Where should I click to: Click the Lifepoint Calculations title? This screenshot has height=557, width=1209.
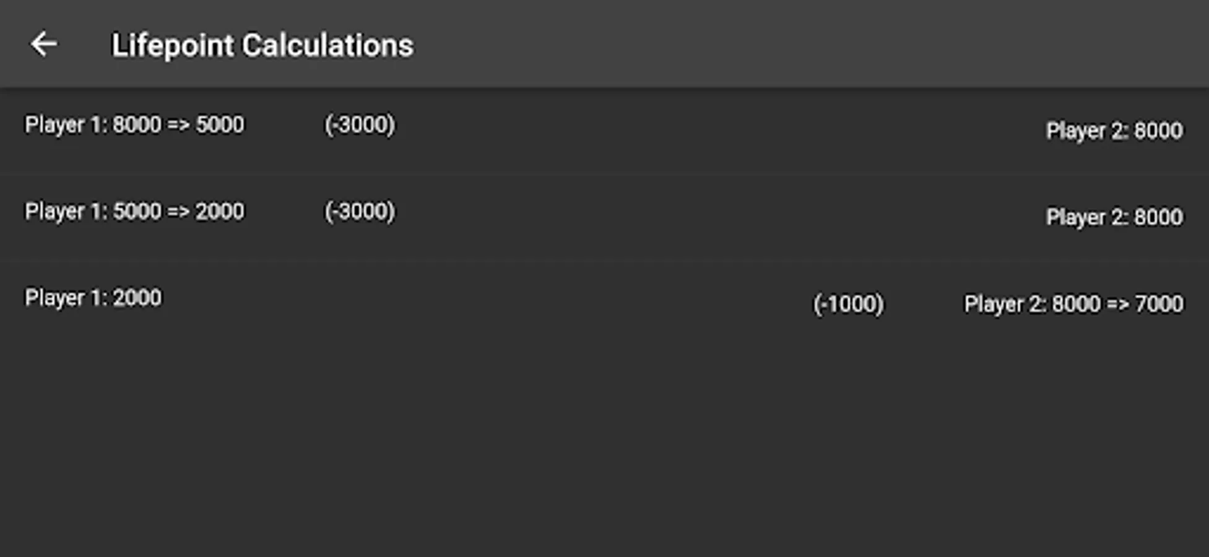point(262,46)
